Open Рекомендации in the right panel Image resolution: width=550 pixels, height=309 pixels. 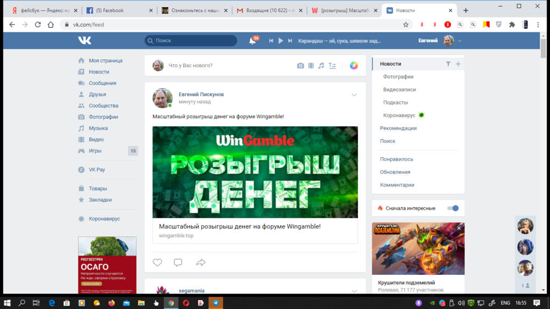click(398, 128)
